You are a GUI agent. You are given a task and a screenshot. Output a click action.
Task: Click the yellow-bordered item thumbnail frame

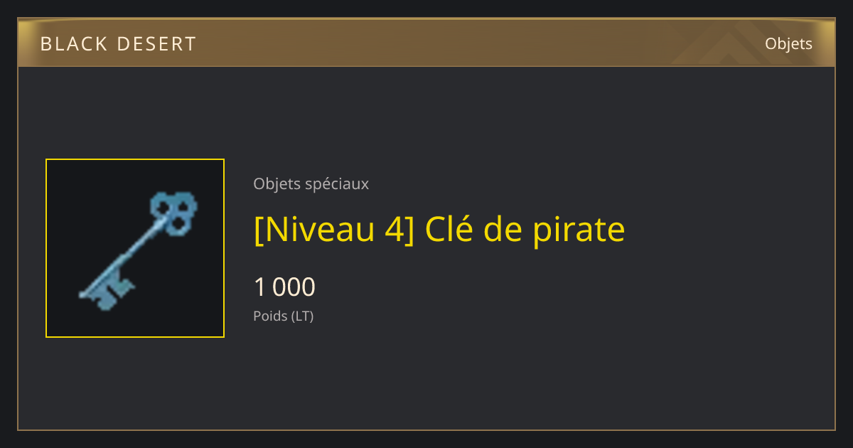tap(135, 248)
